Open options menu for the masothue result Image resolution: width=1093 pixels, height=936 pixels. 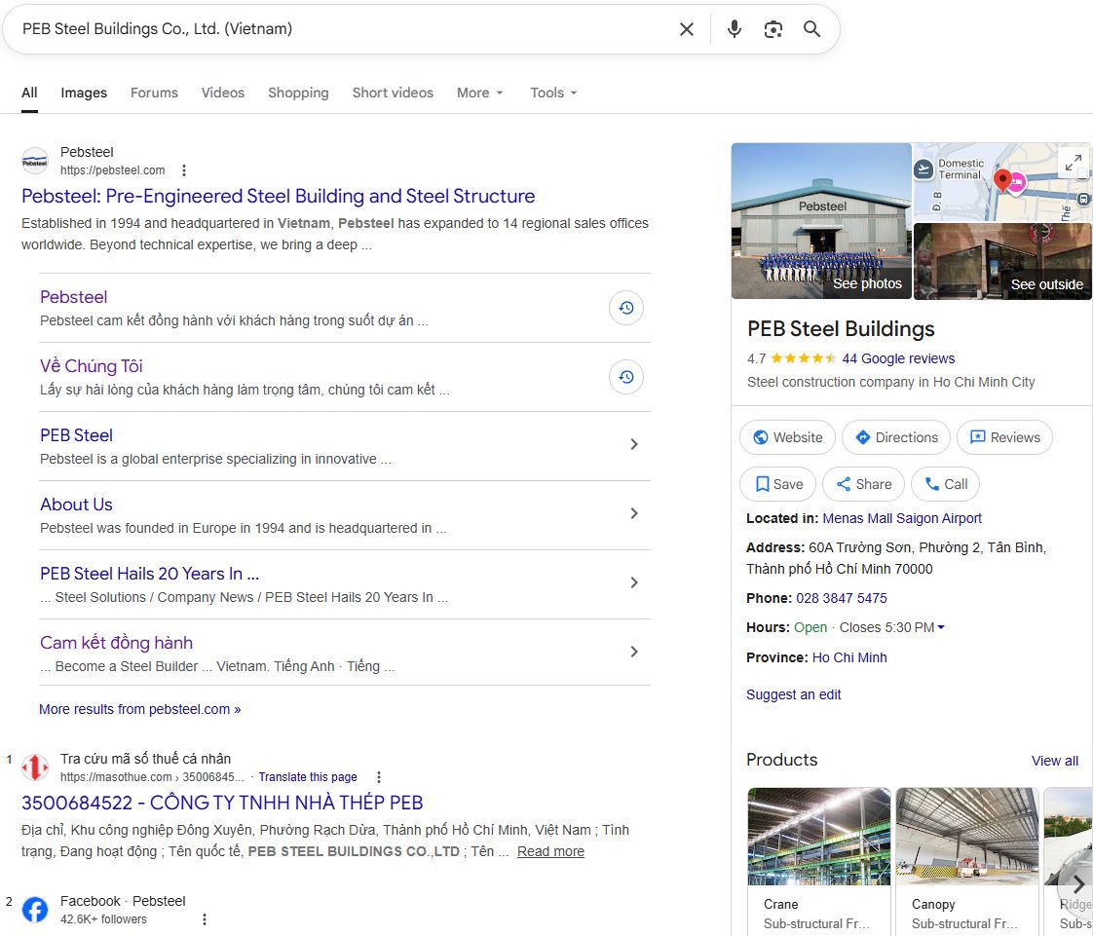(379, 777)
